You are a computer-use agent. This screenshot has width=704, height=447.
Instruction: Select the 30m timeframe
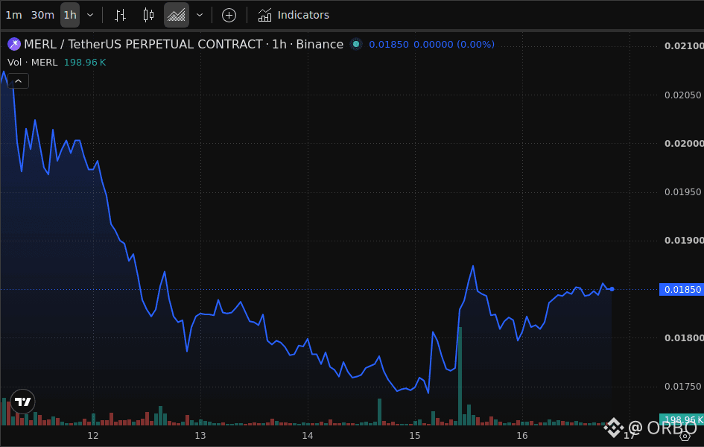42,15
